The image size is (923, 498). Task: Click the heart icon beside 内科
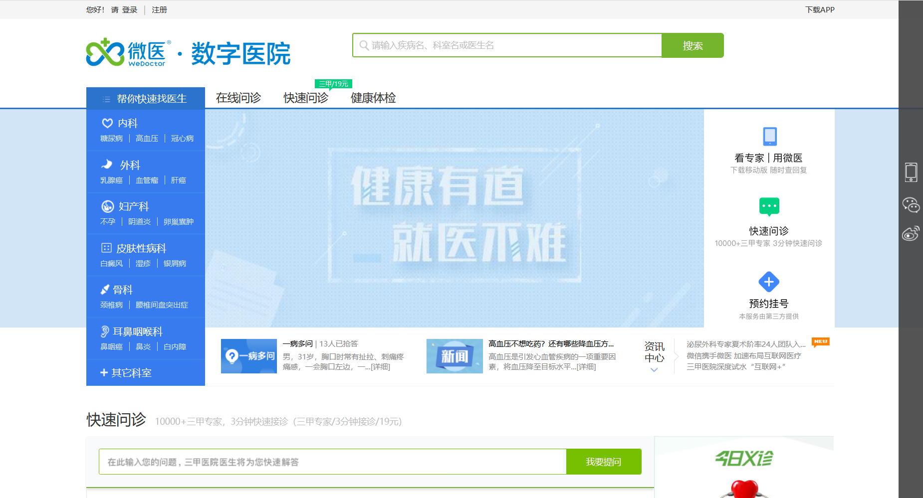107,123
